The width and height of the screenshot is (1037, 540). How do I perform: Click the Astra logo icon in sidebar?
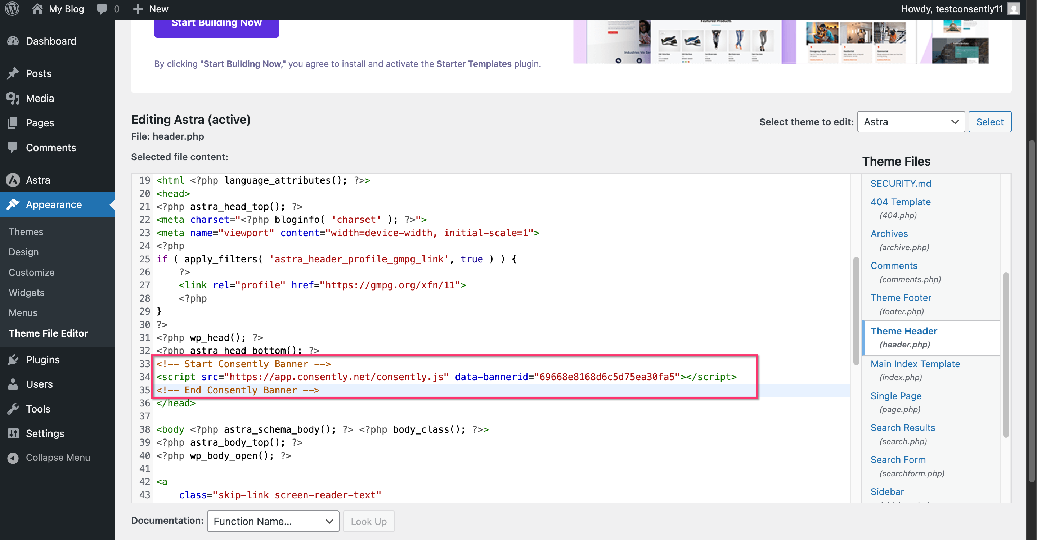(x=13, y=180)
